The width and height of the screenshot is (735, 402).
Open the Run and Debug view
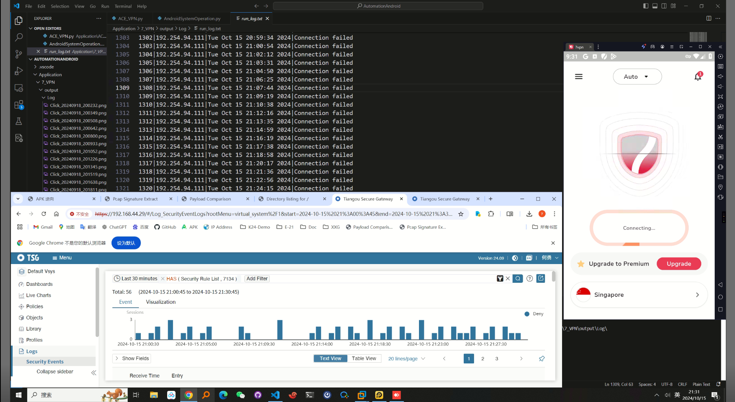pos(18,71)
